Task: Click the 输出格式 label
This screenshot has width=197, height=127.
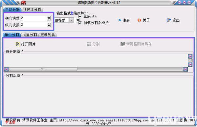Action: (64, 13)
